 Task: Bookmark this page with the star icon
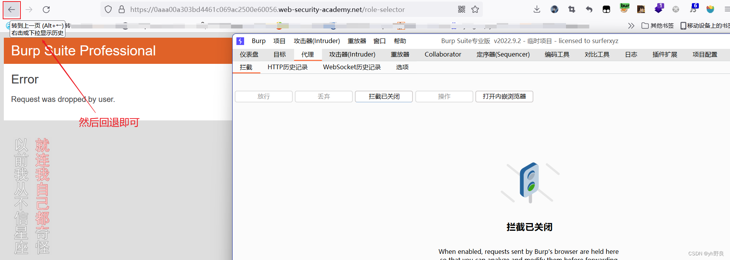click(475, 9)
